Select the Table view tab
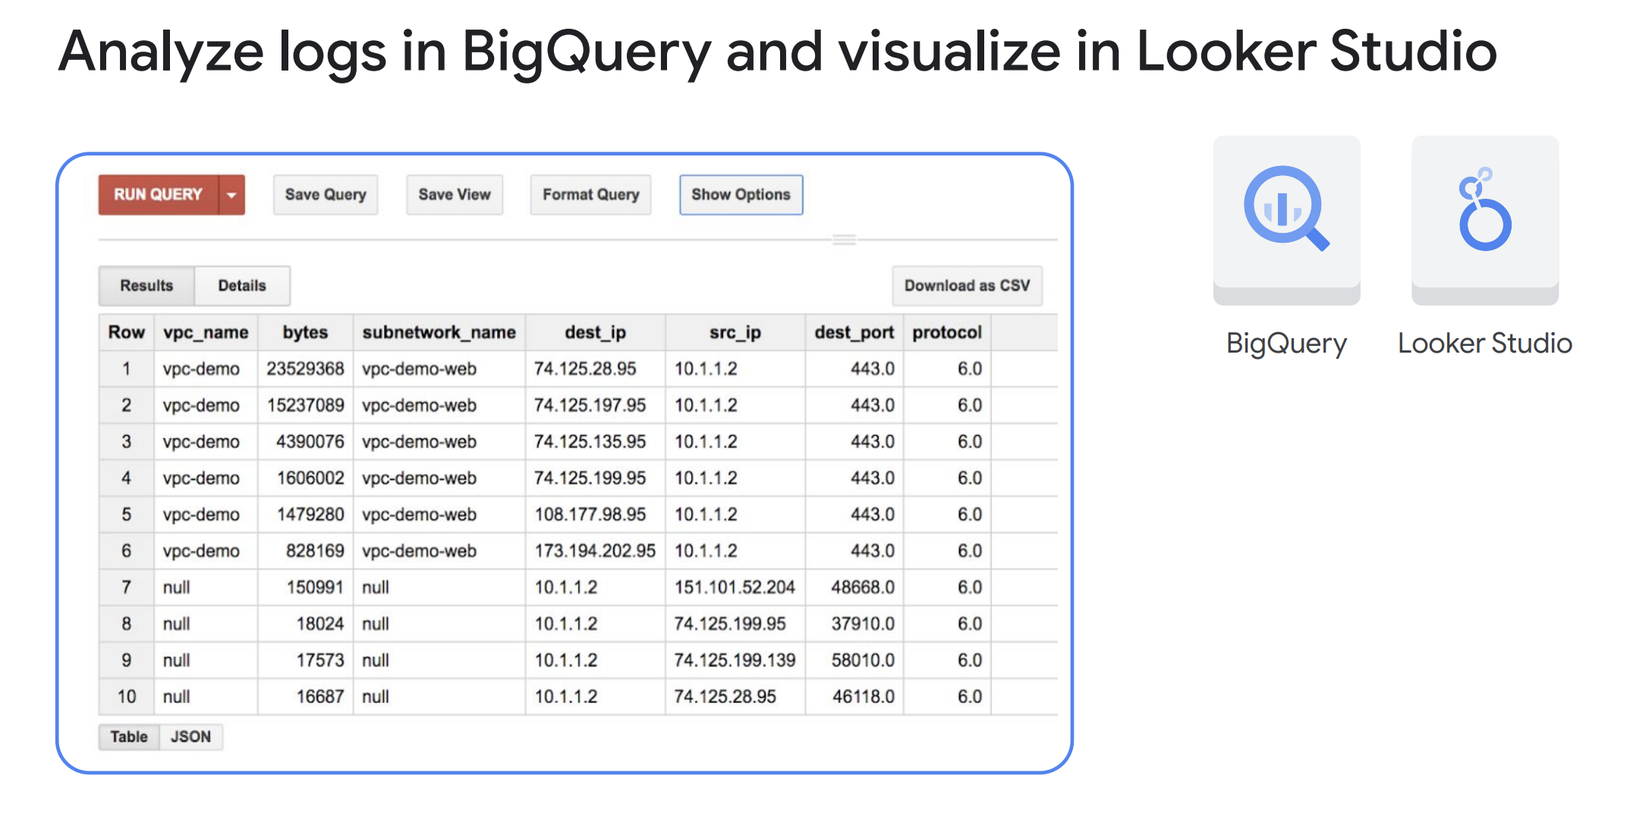Screen dimensions: 1630x816 [x=129, y=737]
